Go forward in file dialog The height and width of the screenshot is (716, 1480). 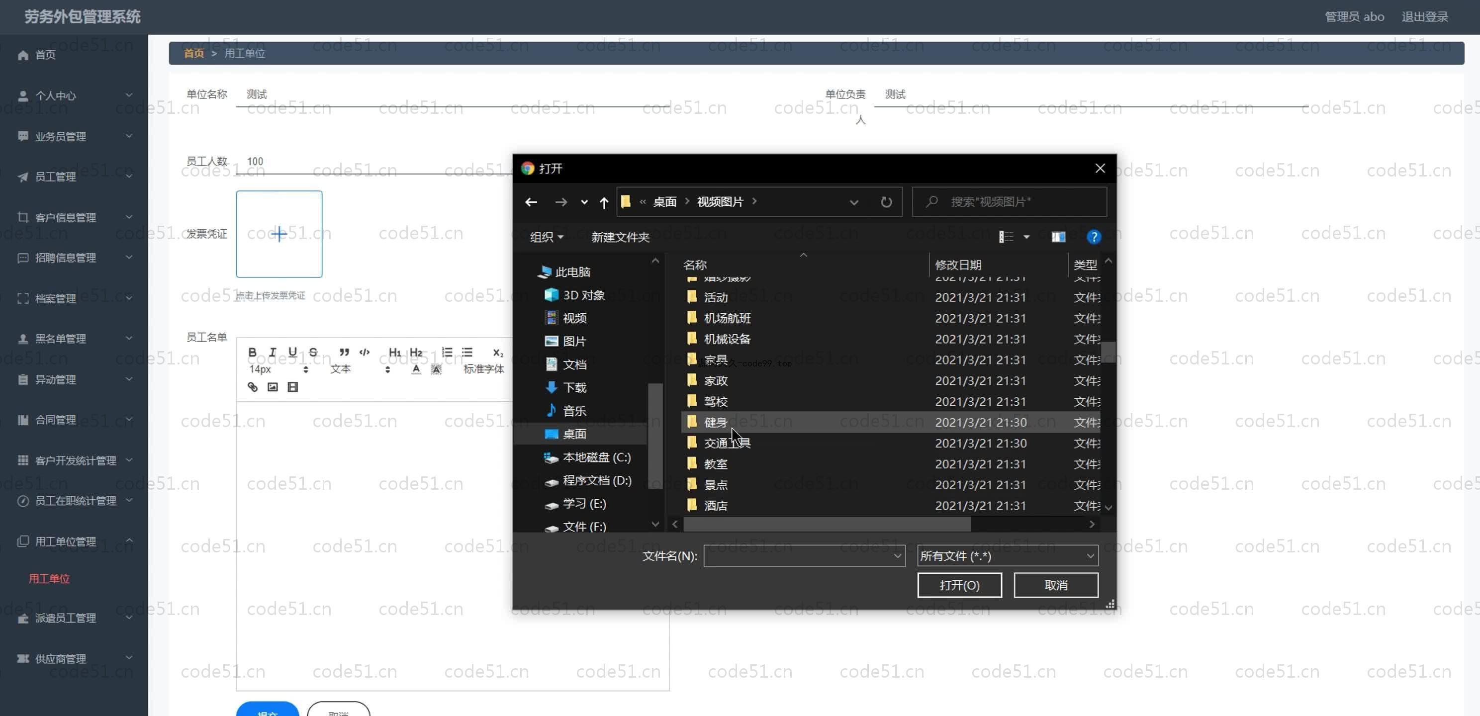[561, 202]
